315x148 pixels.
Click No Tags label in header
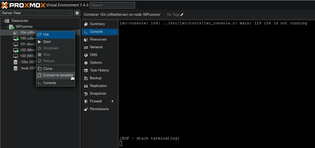point(173,15)
